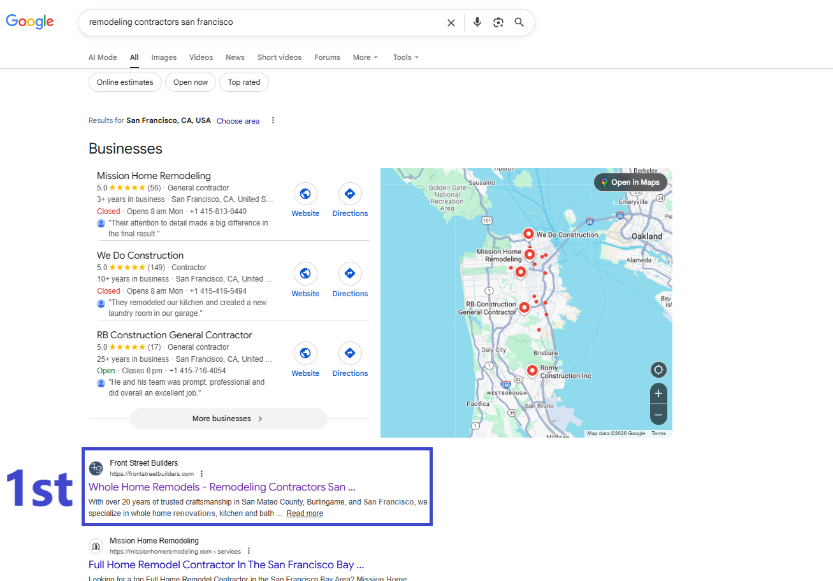Click We Do Construction map pin
Image resolution: width=833 pixels, height=581 pixels.
[x=528, y=234]
